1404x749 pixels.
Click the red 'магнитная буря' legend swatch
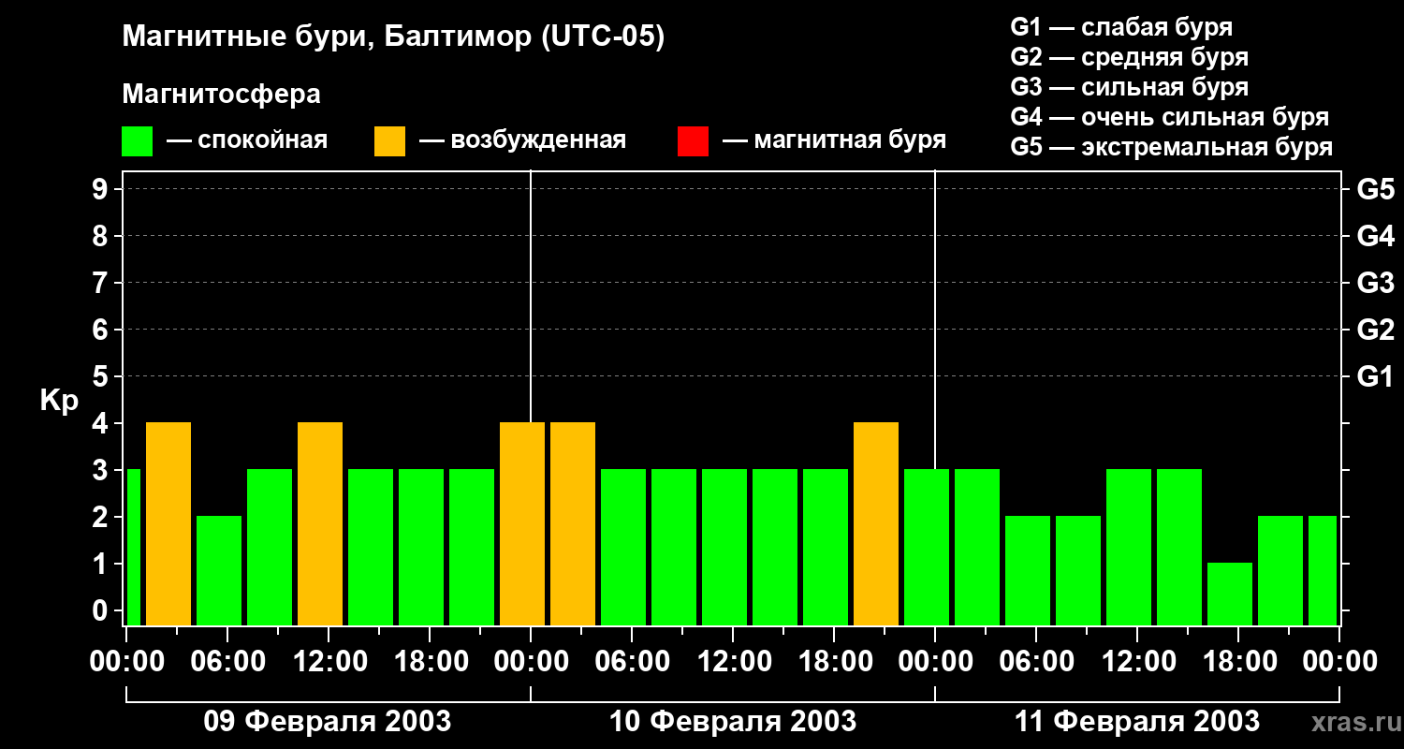tap(693, 141)
